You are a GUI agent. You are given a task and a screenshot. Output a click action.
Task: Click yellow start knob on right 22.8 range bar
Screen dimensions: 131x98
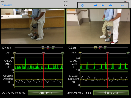pos(80,53)
